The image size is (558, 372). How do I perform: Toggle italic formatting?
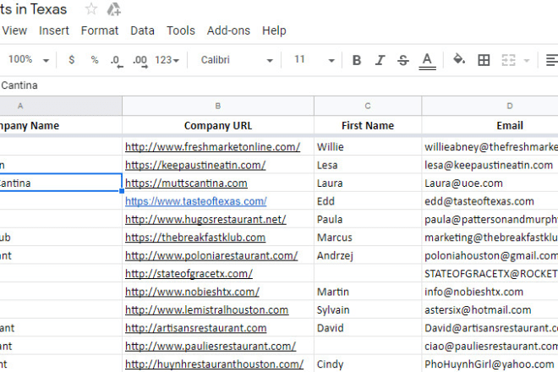coord(380,60)
